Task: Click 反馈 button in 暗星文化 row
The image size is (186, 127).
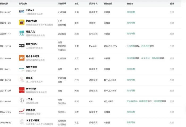Action: tap(172, 34)
